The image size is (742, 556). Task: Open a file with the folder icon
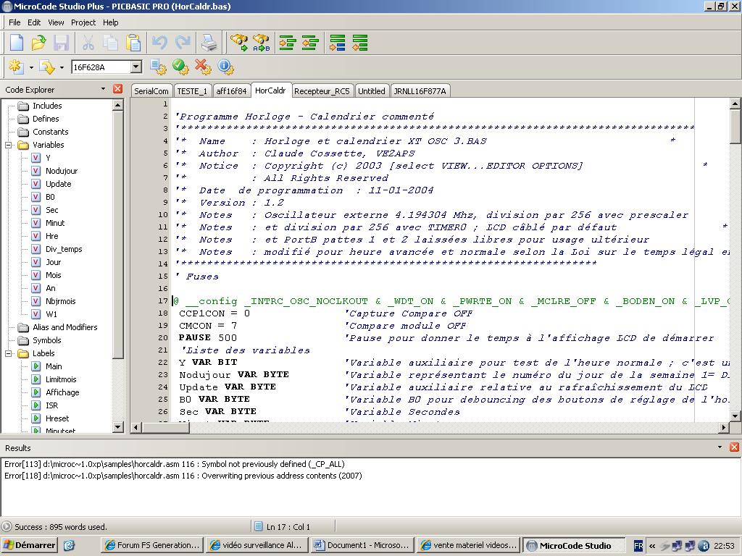[x=38, y=43]
